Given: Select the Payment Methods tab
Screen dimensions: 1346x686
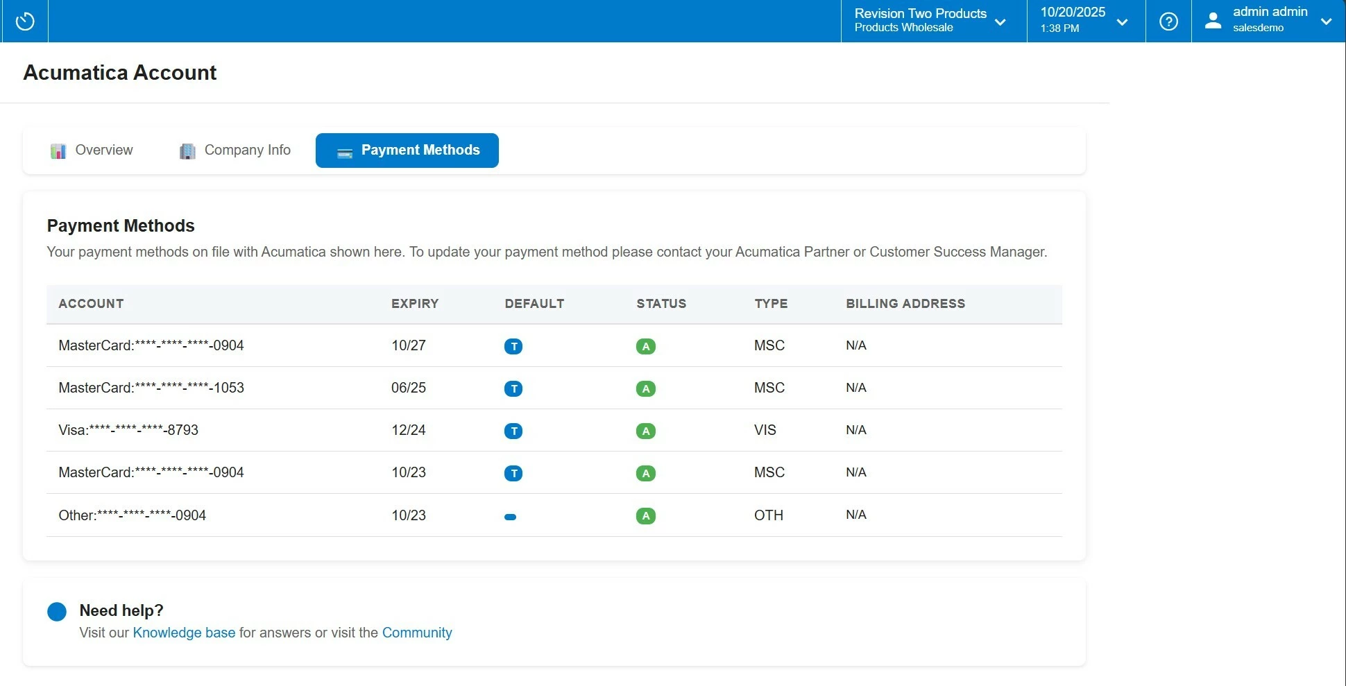Looking at the screenshot, I should (407, 151).
